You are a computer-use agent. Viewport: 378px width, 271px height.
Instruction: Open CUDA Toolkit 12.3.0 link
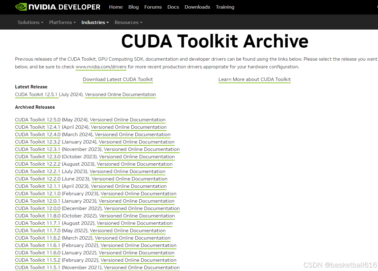pos(38,157)
